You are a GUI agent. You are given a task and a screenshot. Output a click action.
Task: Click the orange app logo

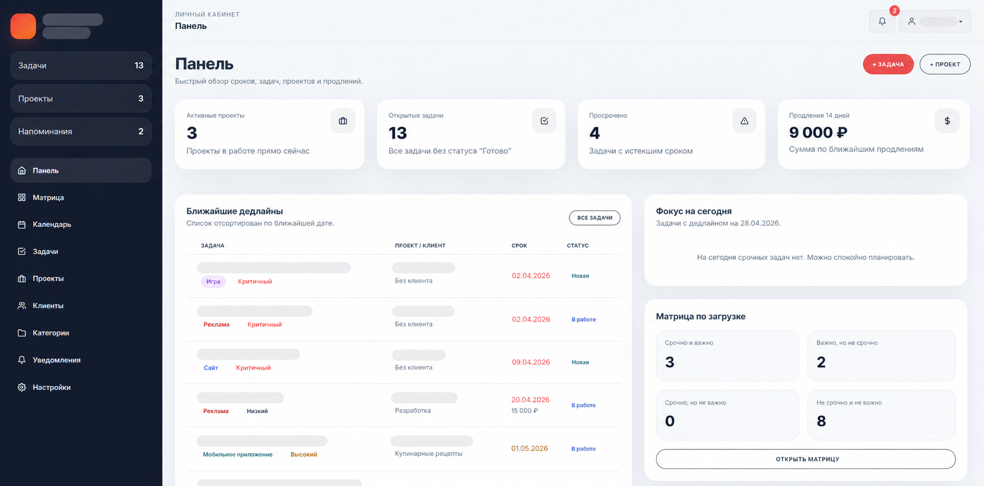(23, 26)
